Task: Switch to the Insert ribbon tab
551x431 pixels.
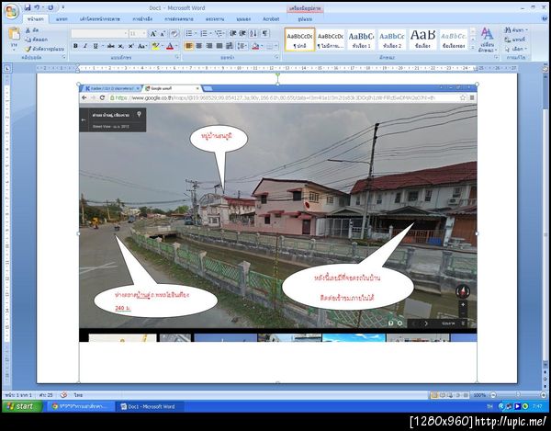Action: (62, 19)
